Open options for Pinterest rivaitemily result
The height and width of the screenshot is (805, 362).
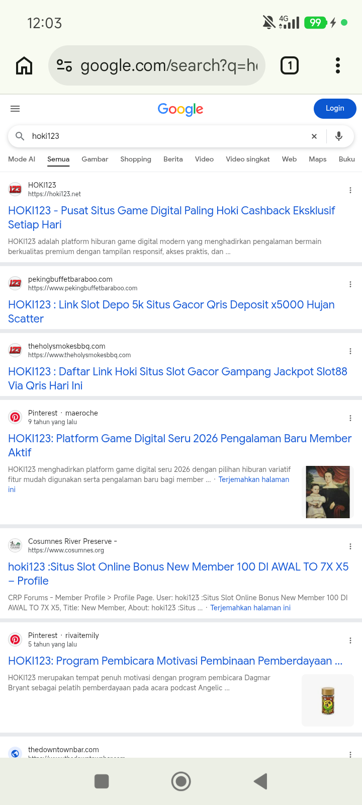pyautogui.click(x=350, y=640)
